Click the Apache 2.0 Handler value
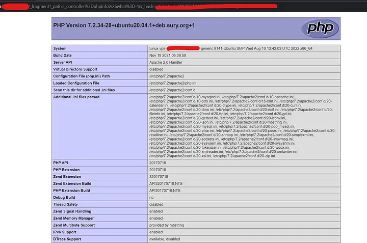The height and width of the screenshot is (243, 367). click(166, 62)
